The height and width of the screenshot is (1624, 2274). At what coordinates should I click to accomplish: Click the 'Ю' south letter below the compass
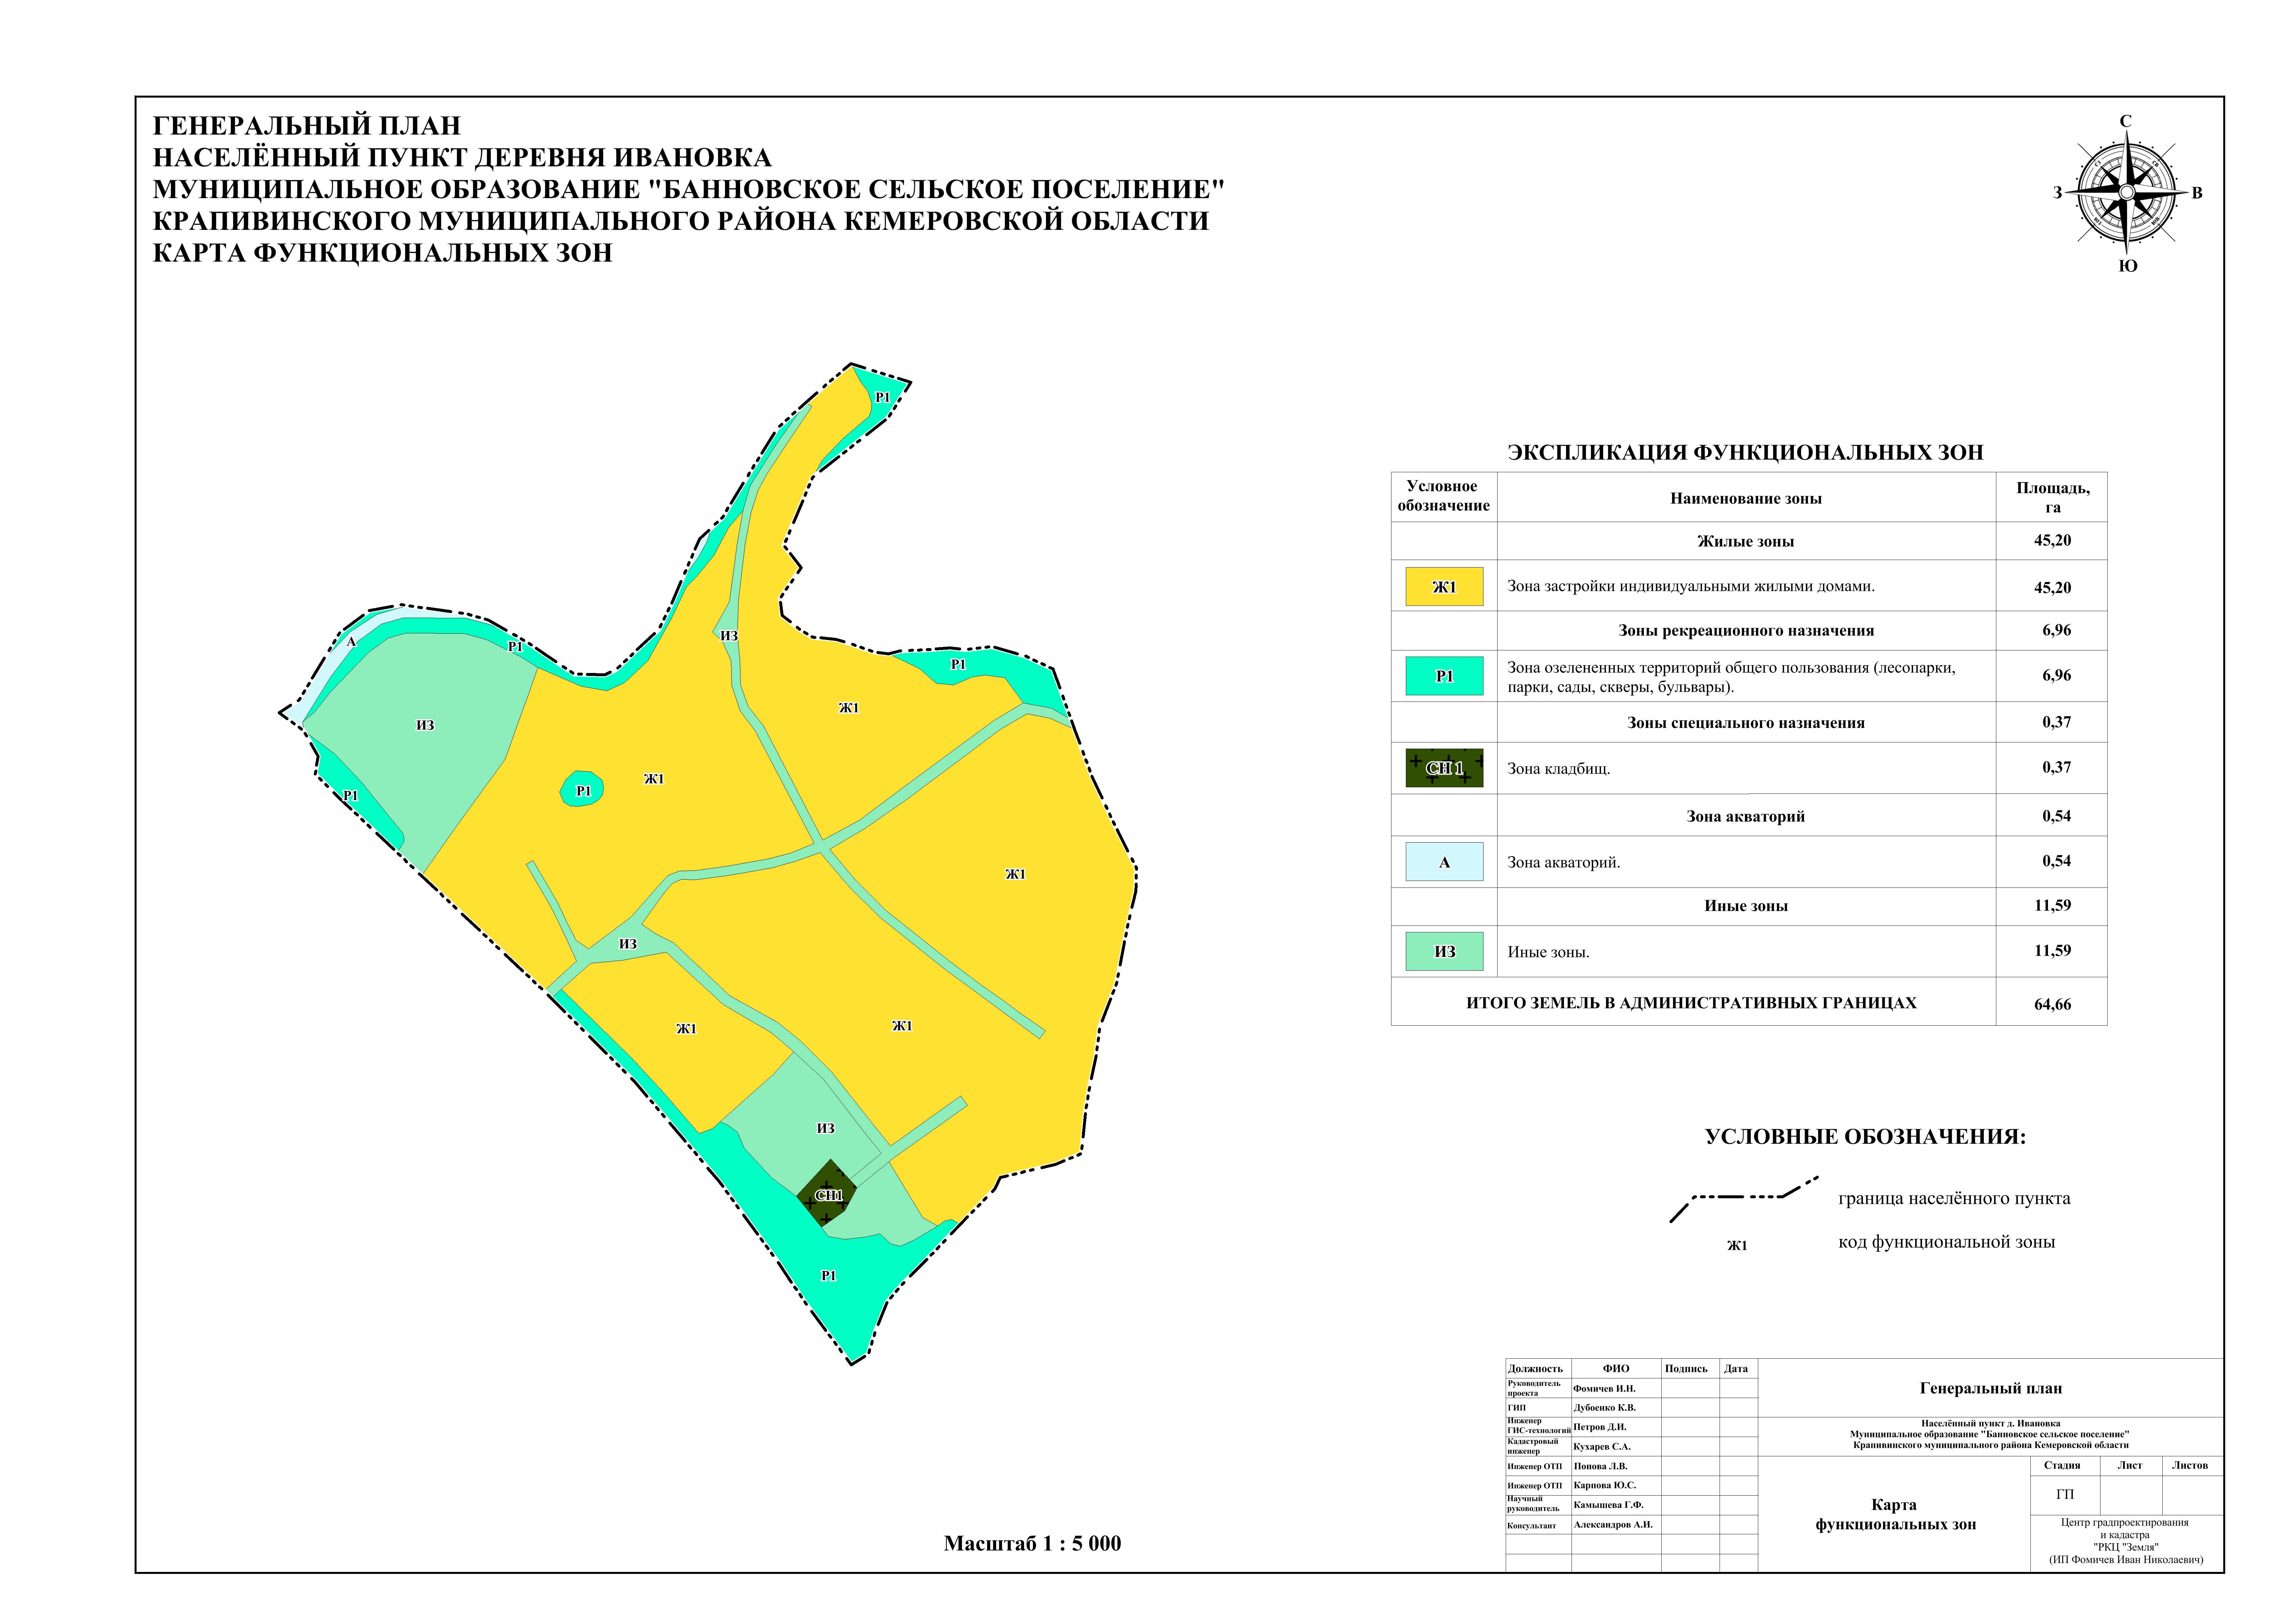coord(2128,266)
